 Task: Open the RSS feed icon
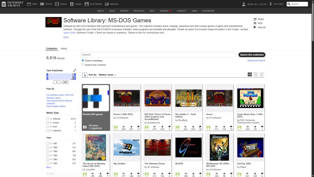click(255, 23)
